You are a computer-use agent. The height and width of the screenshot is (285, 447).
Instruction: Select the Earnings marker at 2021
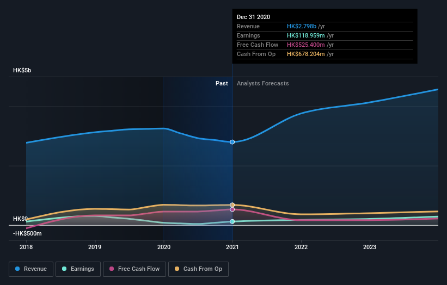tap(232, 221)
